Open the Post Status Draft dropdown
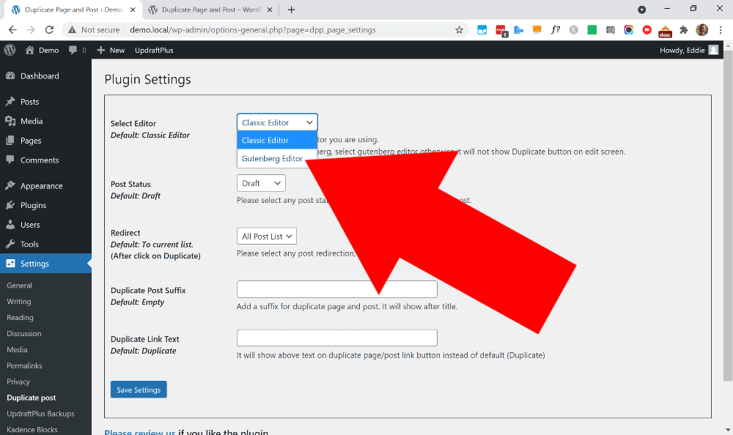 pyautogui.click(x=261, y=183)
